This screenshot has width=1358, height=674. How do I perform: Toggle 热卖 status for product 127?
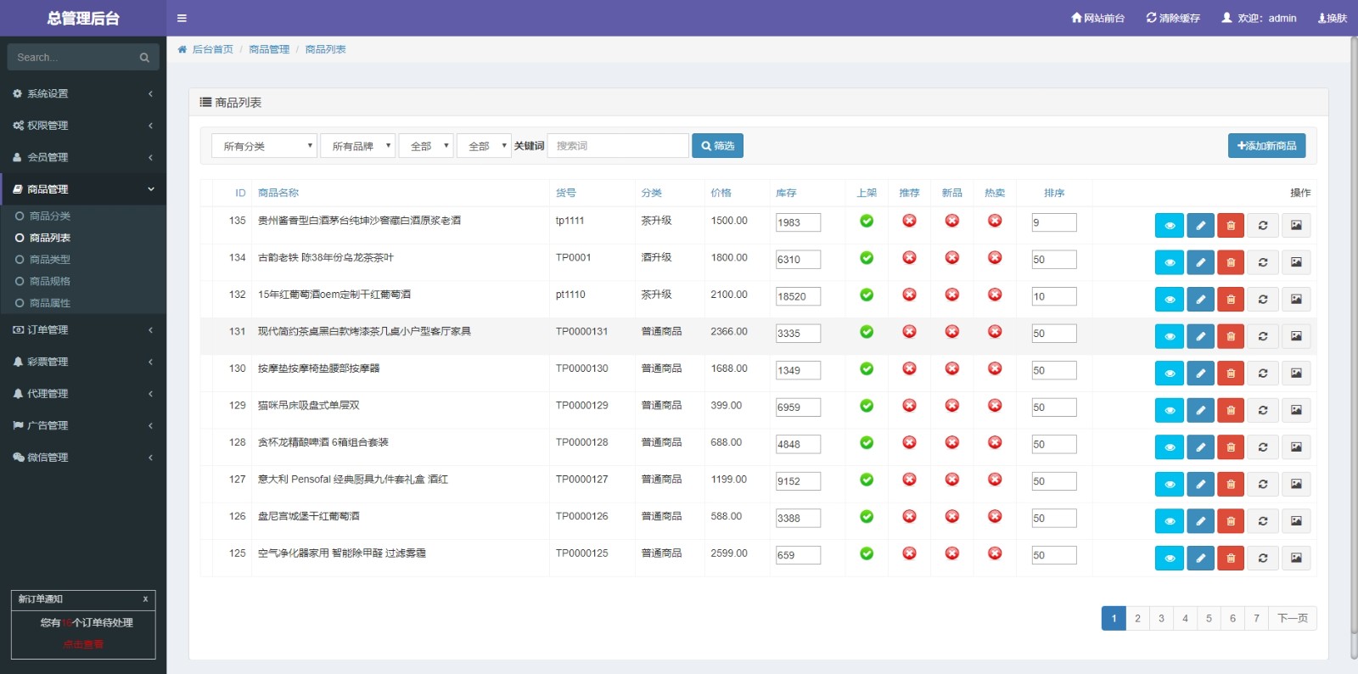click(995, 479)
